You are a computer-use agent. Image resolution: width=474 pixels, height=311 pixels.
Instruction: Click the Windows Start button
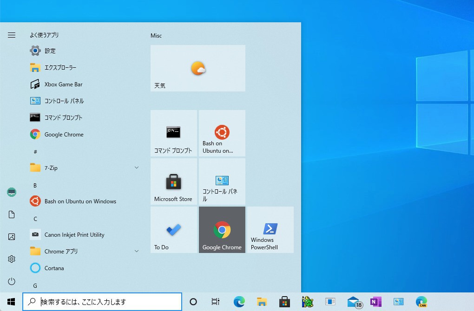[x=11, y=302]
